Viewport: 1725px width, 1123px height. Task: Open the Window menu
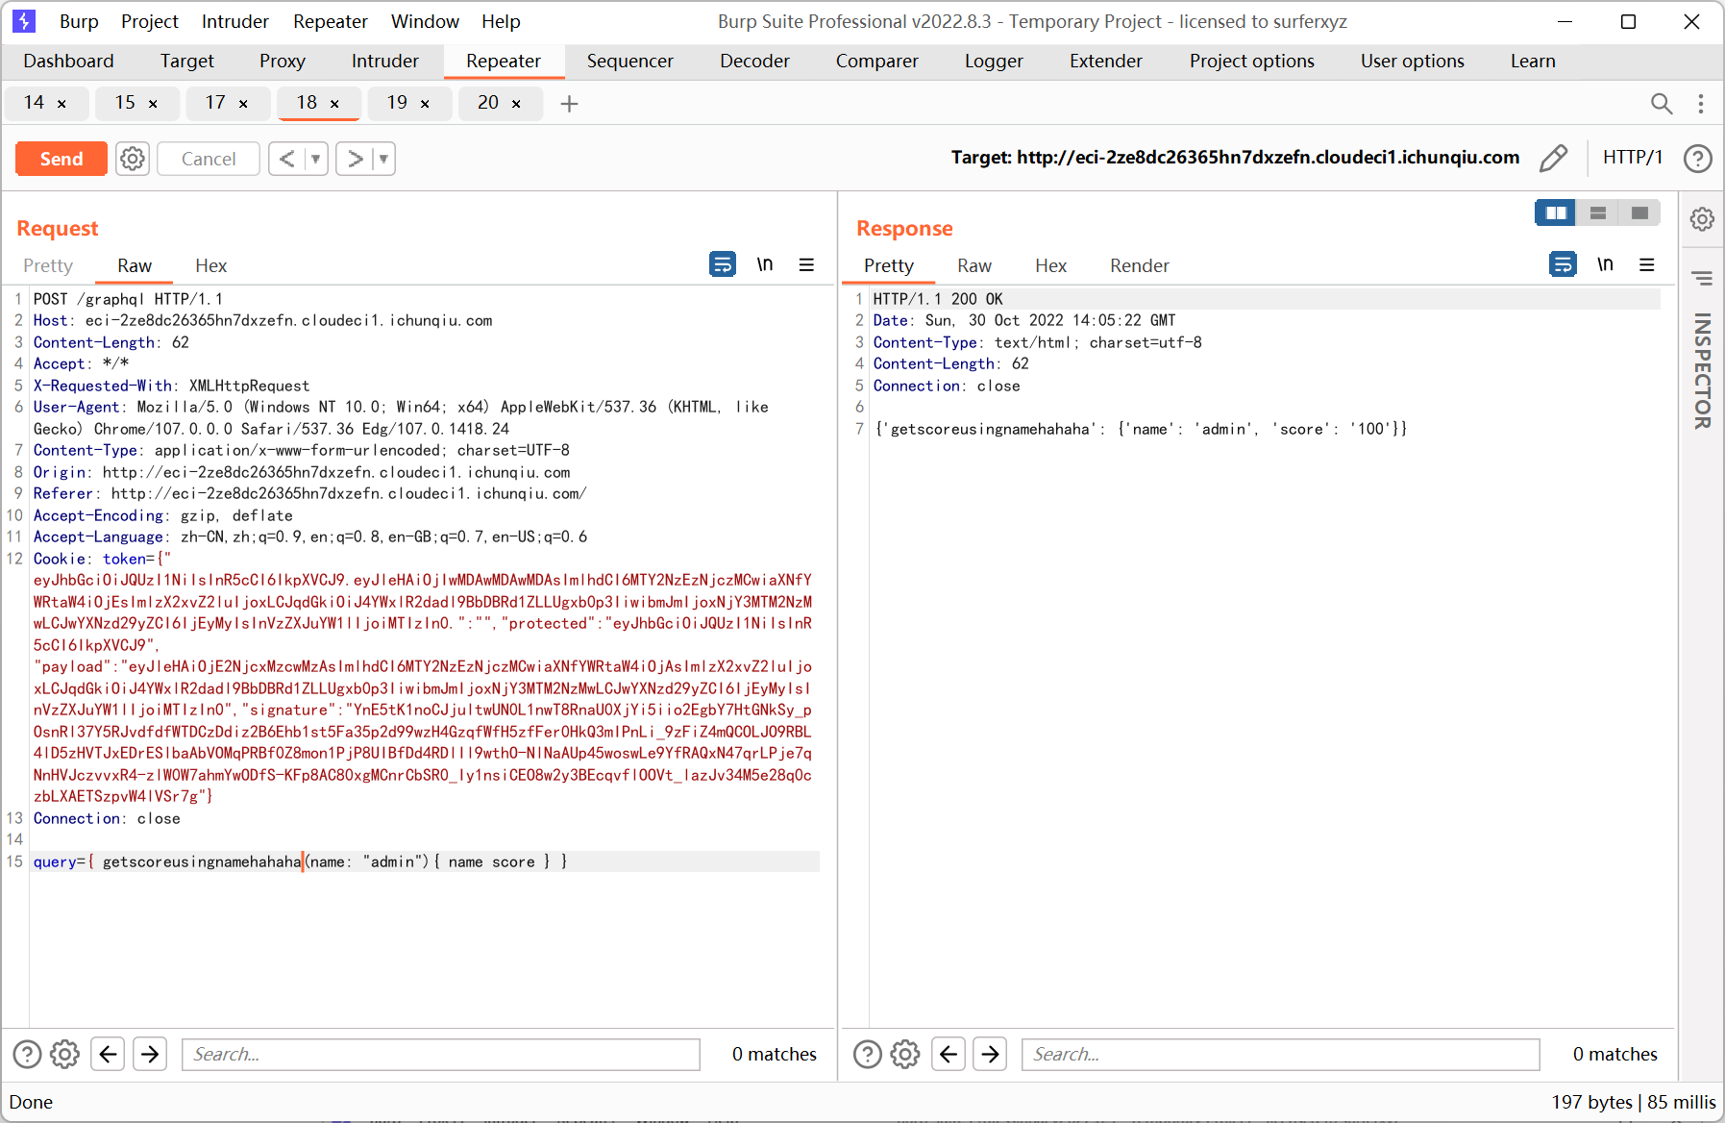[425, 21]
